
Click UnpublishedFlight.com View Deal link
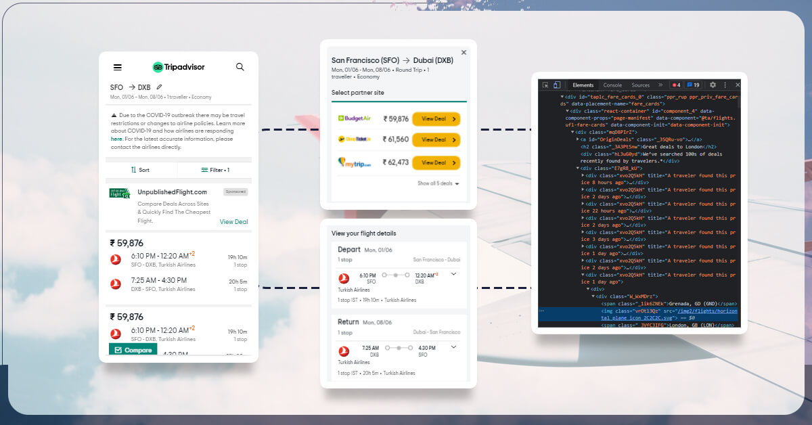tap(234, 222)
